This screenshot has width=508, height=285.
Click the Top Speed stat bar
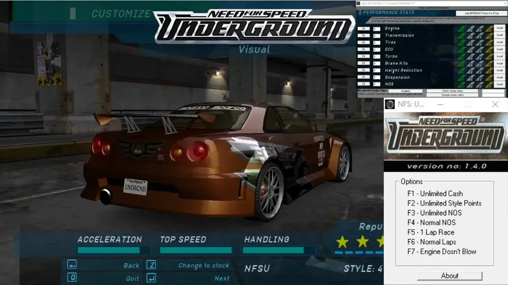tap(196, 250)
